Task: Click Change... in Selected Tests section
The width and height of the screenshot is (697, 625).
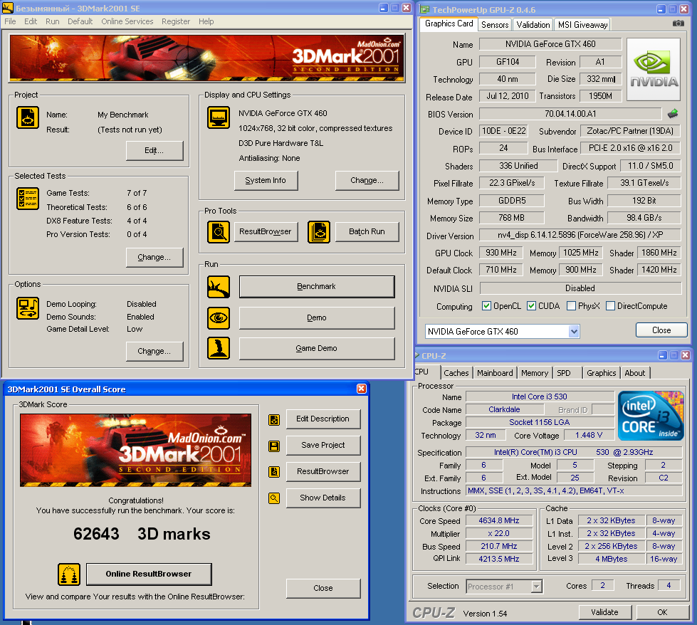Action: 154,258
